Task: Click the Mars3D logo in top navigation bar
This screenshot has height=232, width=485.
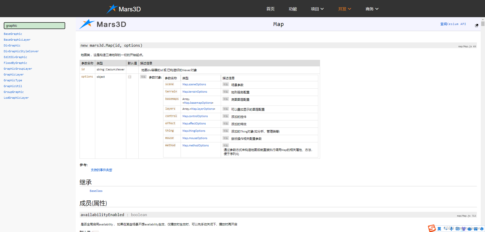Action: 124,8
